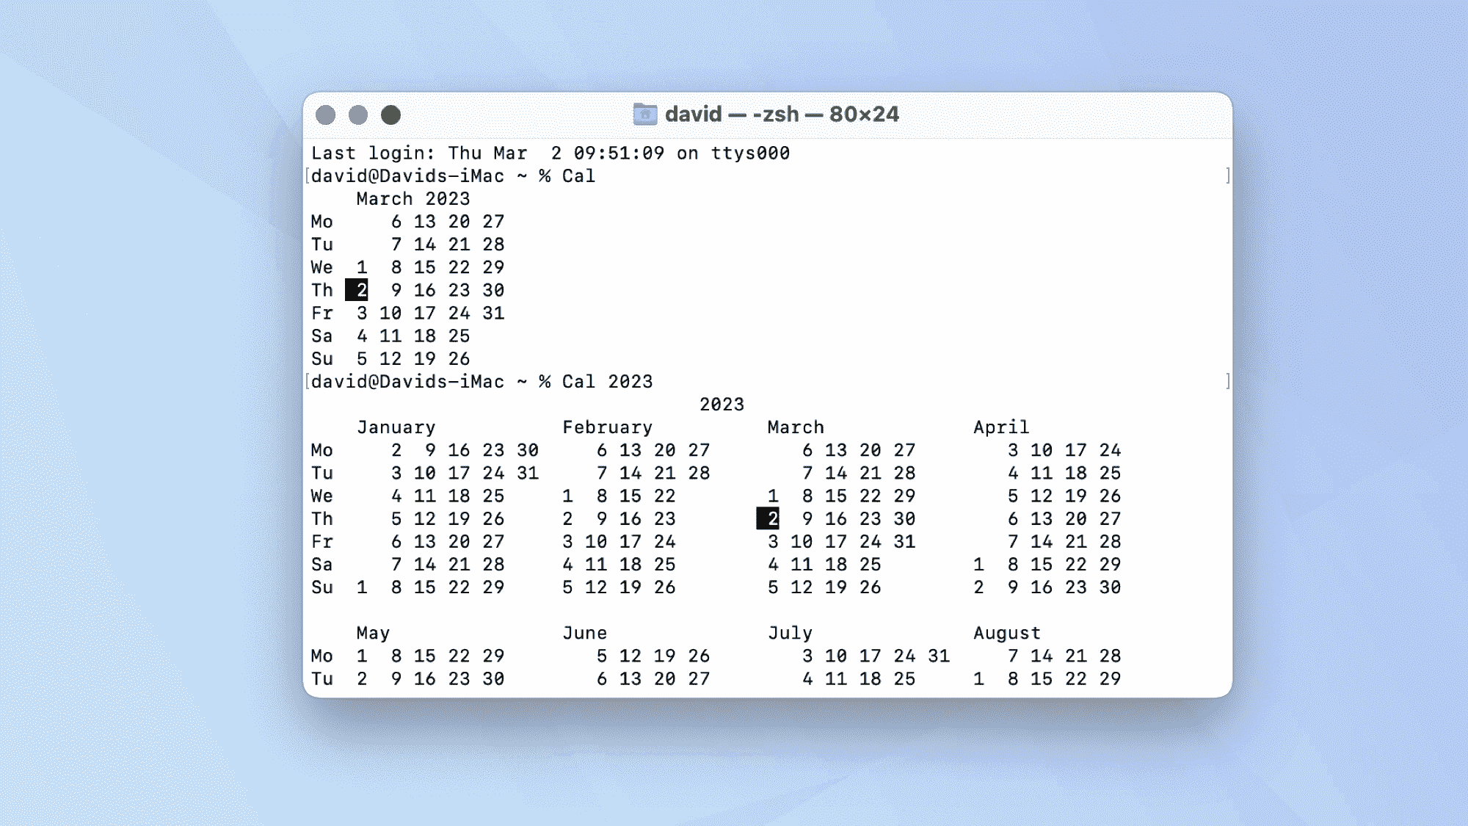Image resolution: width=1468 pixels, height=826 pixels.
Task: Click day 31 in July's Monday row
Action: 939,656
